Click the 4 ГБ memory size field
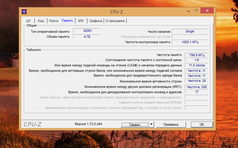Screen dimensions: 238x148 pos(87,37)
